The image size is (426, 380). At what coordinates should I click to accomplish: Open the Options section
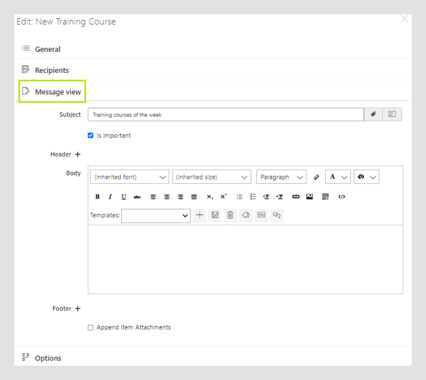coord(212,358)
